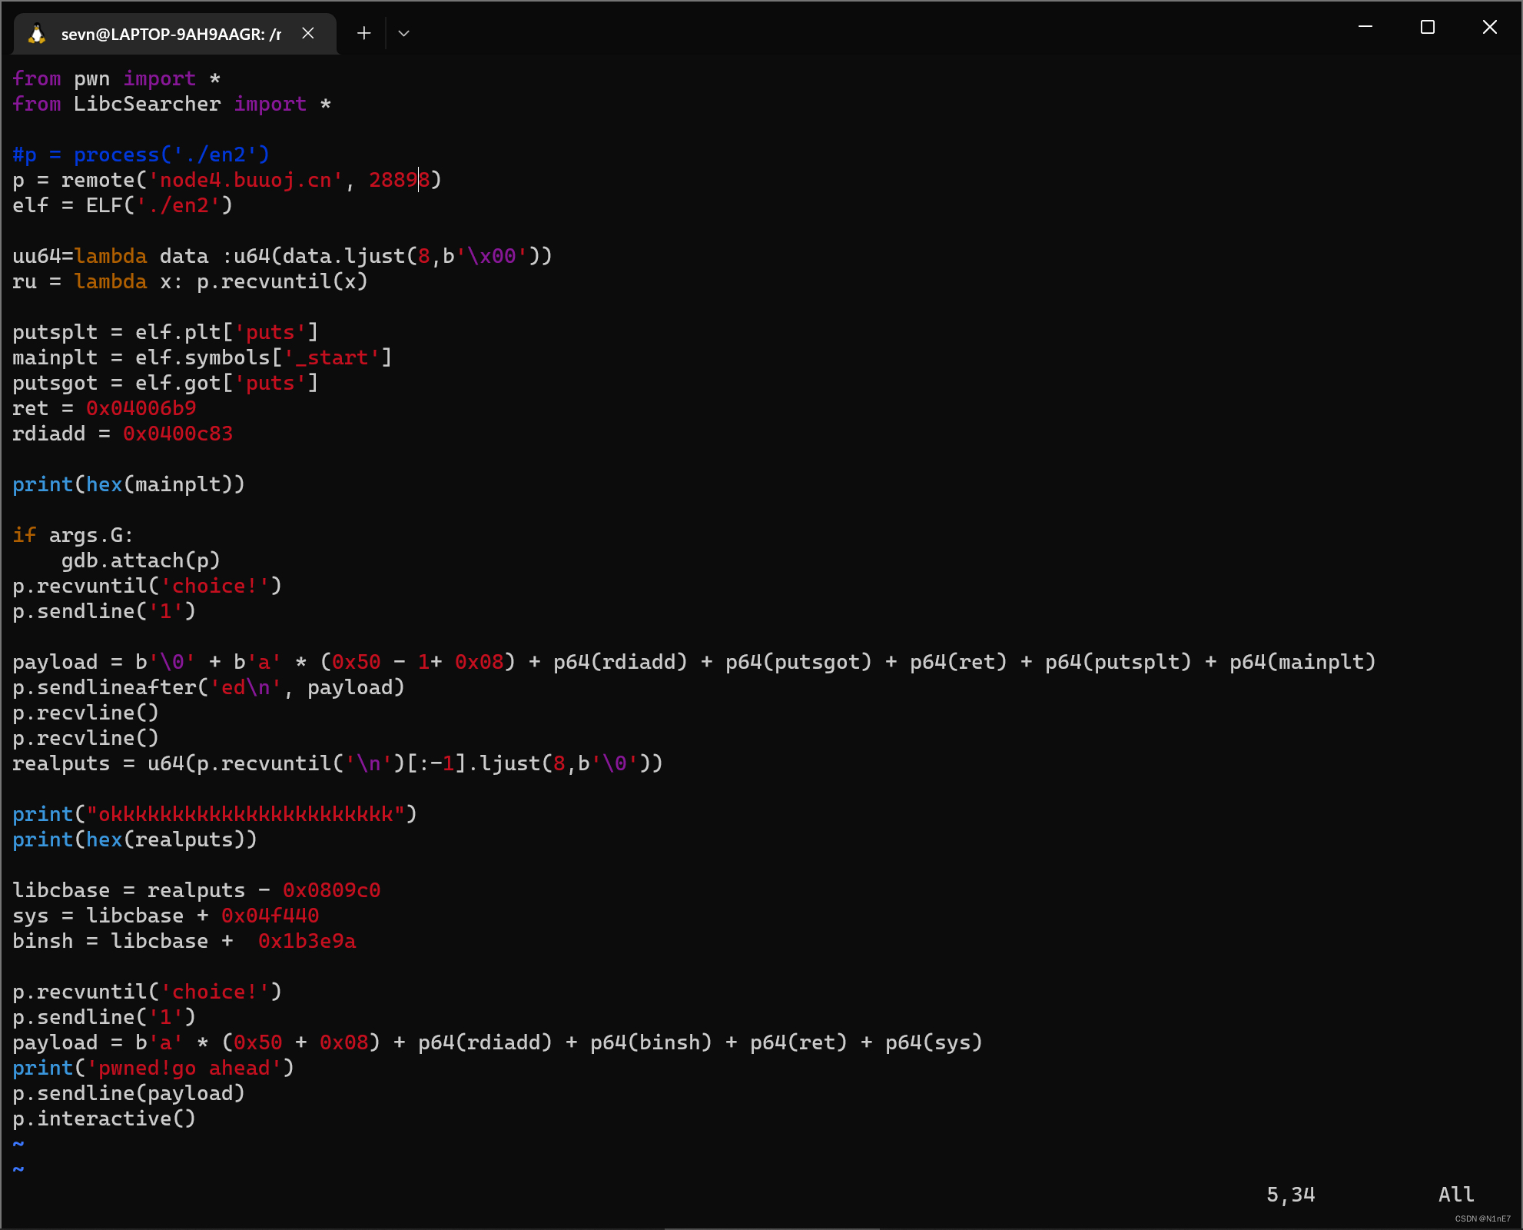
Task: Click the first p.recvuntil('choice!') line
Action: point(148,586)
